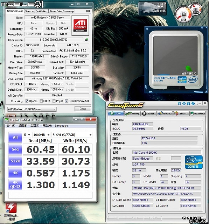This screenshot has width=209, height=224.
Task: Click the Intel Core i5 2500K name field
Action: click(167, 153)
